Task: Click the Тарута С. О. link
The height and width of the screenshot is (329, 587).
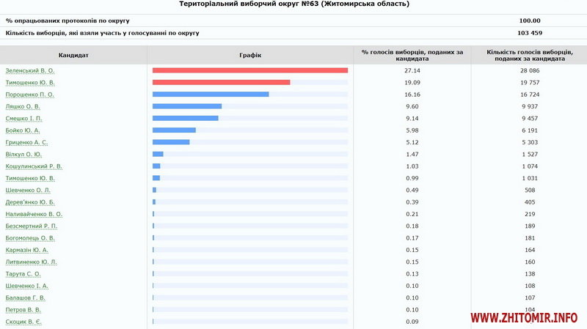Action: (x=23, y=274)
